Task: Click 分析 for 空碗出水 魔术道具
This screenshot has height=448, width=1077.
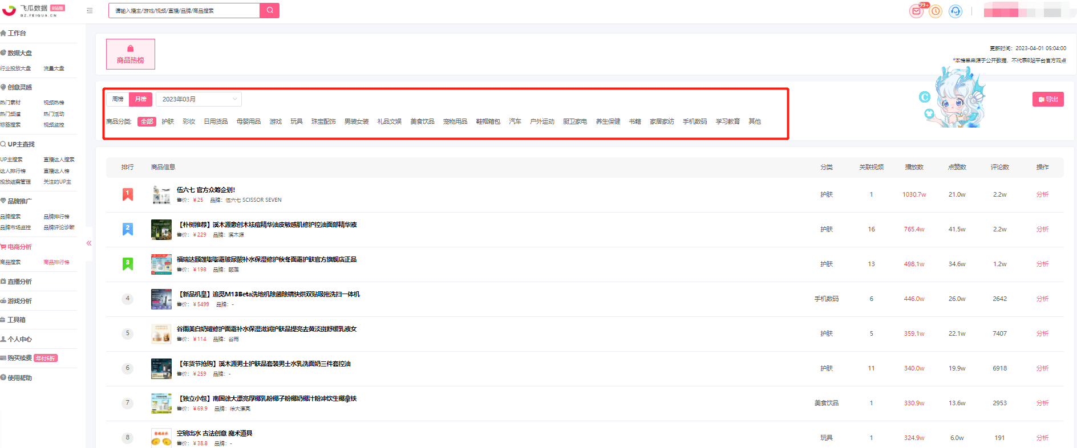Action: point(1042,438)
